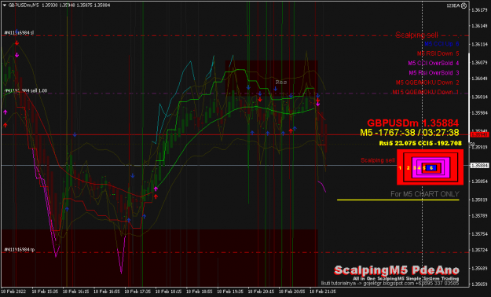The height and width of the screenshot is (297, 491).
Task: Click the large red GBPUSDm 1.35884 text
Action: 412,123
